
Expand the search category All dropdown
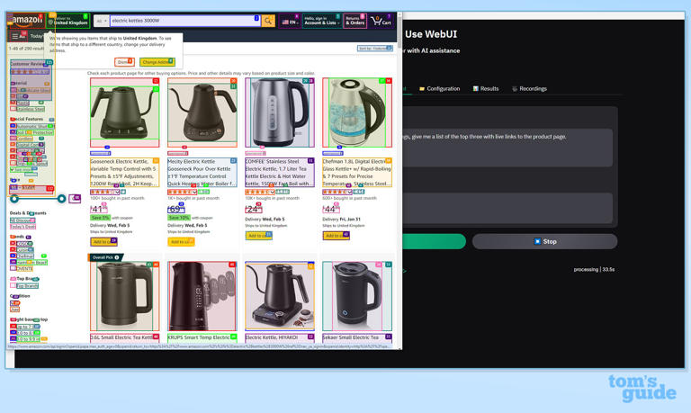[x=101, y=21]
